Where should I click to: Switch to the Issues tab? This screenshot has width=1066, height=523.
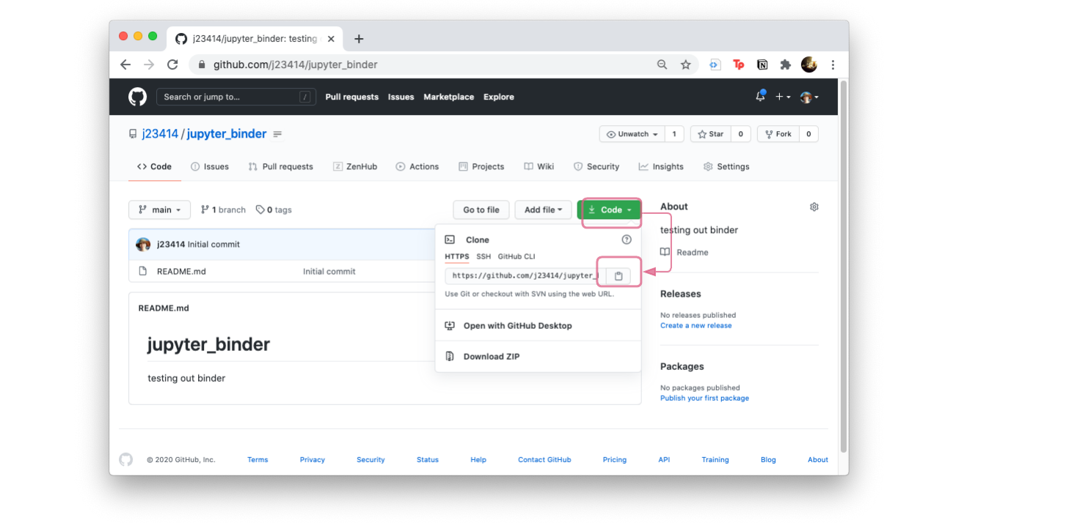pos(210,167)
